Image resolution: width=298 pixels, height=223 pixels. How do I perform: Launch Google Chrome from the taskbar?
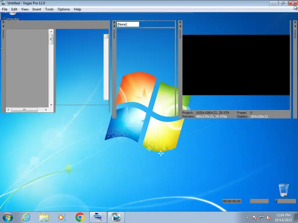pyautogui.click(x=80, y=217)
